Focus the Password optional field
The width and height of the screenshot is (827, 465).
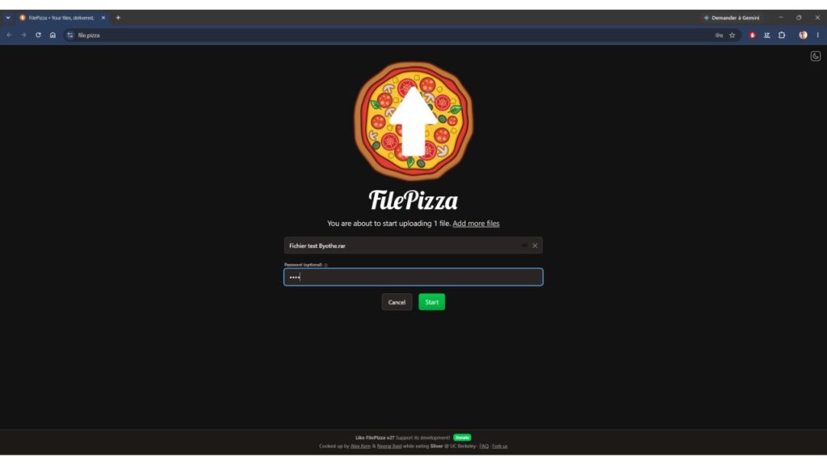(x=413, y=277)
